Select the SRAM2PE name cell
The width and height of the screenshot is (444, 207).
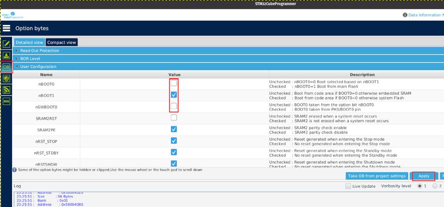[46, 130]
